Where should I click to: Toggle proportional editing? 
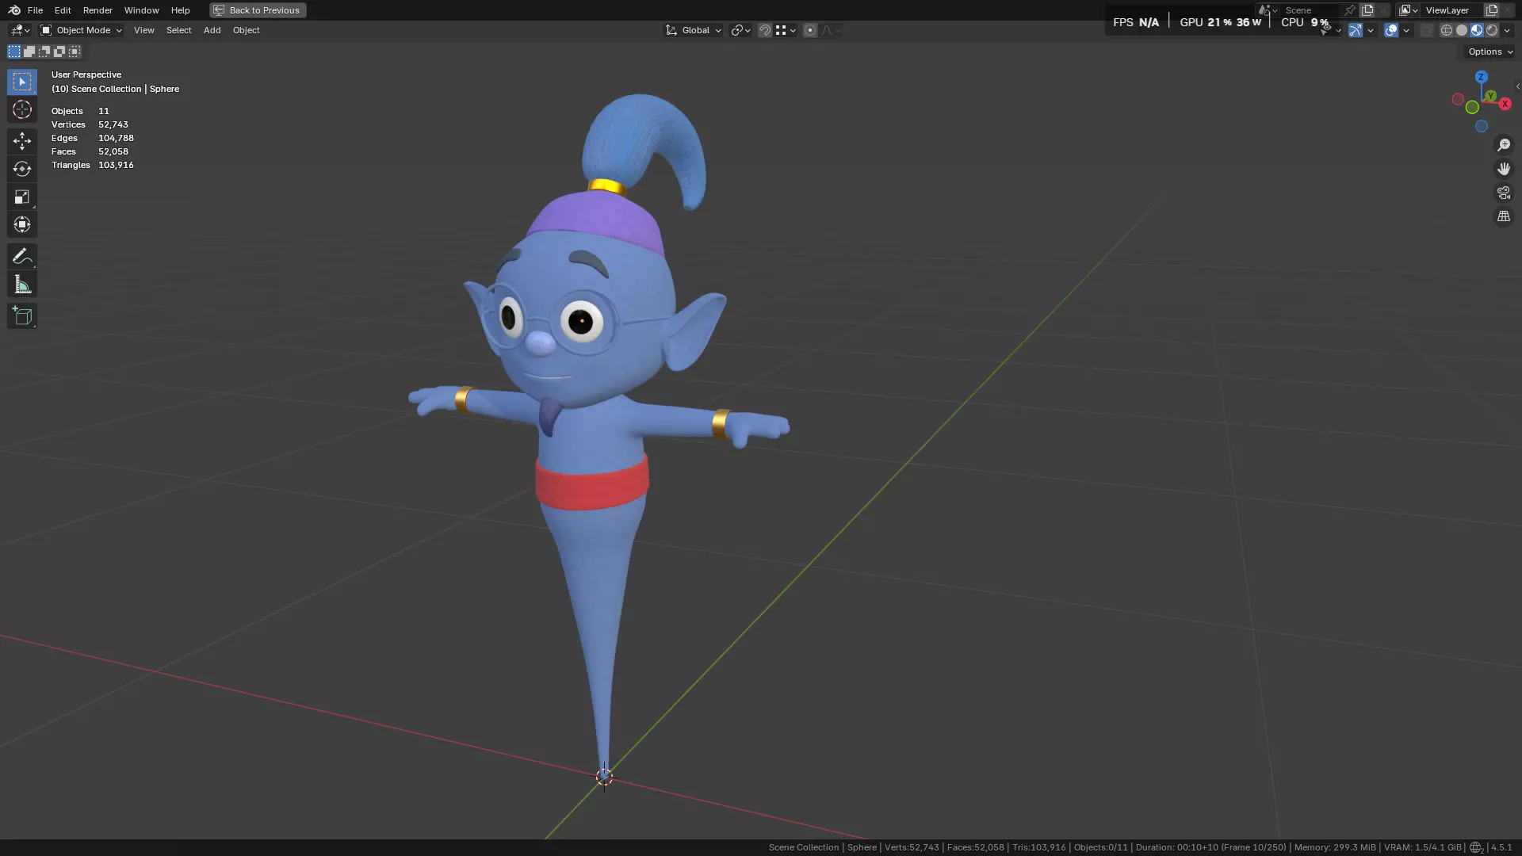point(809,30)
